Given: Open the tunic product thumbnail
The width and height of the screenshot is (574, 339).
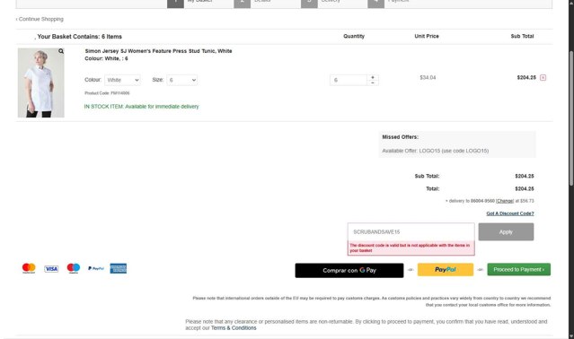Looking at the screenshot, I should pyautogui.click(x=41, y=83).
